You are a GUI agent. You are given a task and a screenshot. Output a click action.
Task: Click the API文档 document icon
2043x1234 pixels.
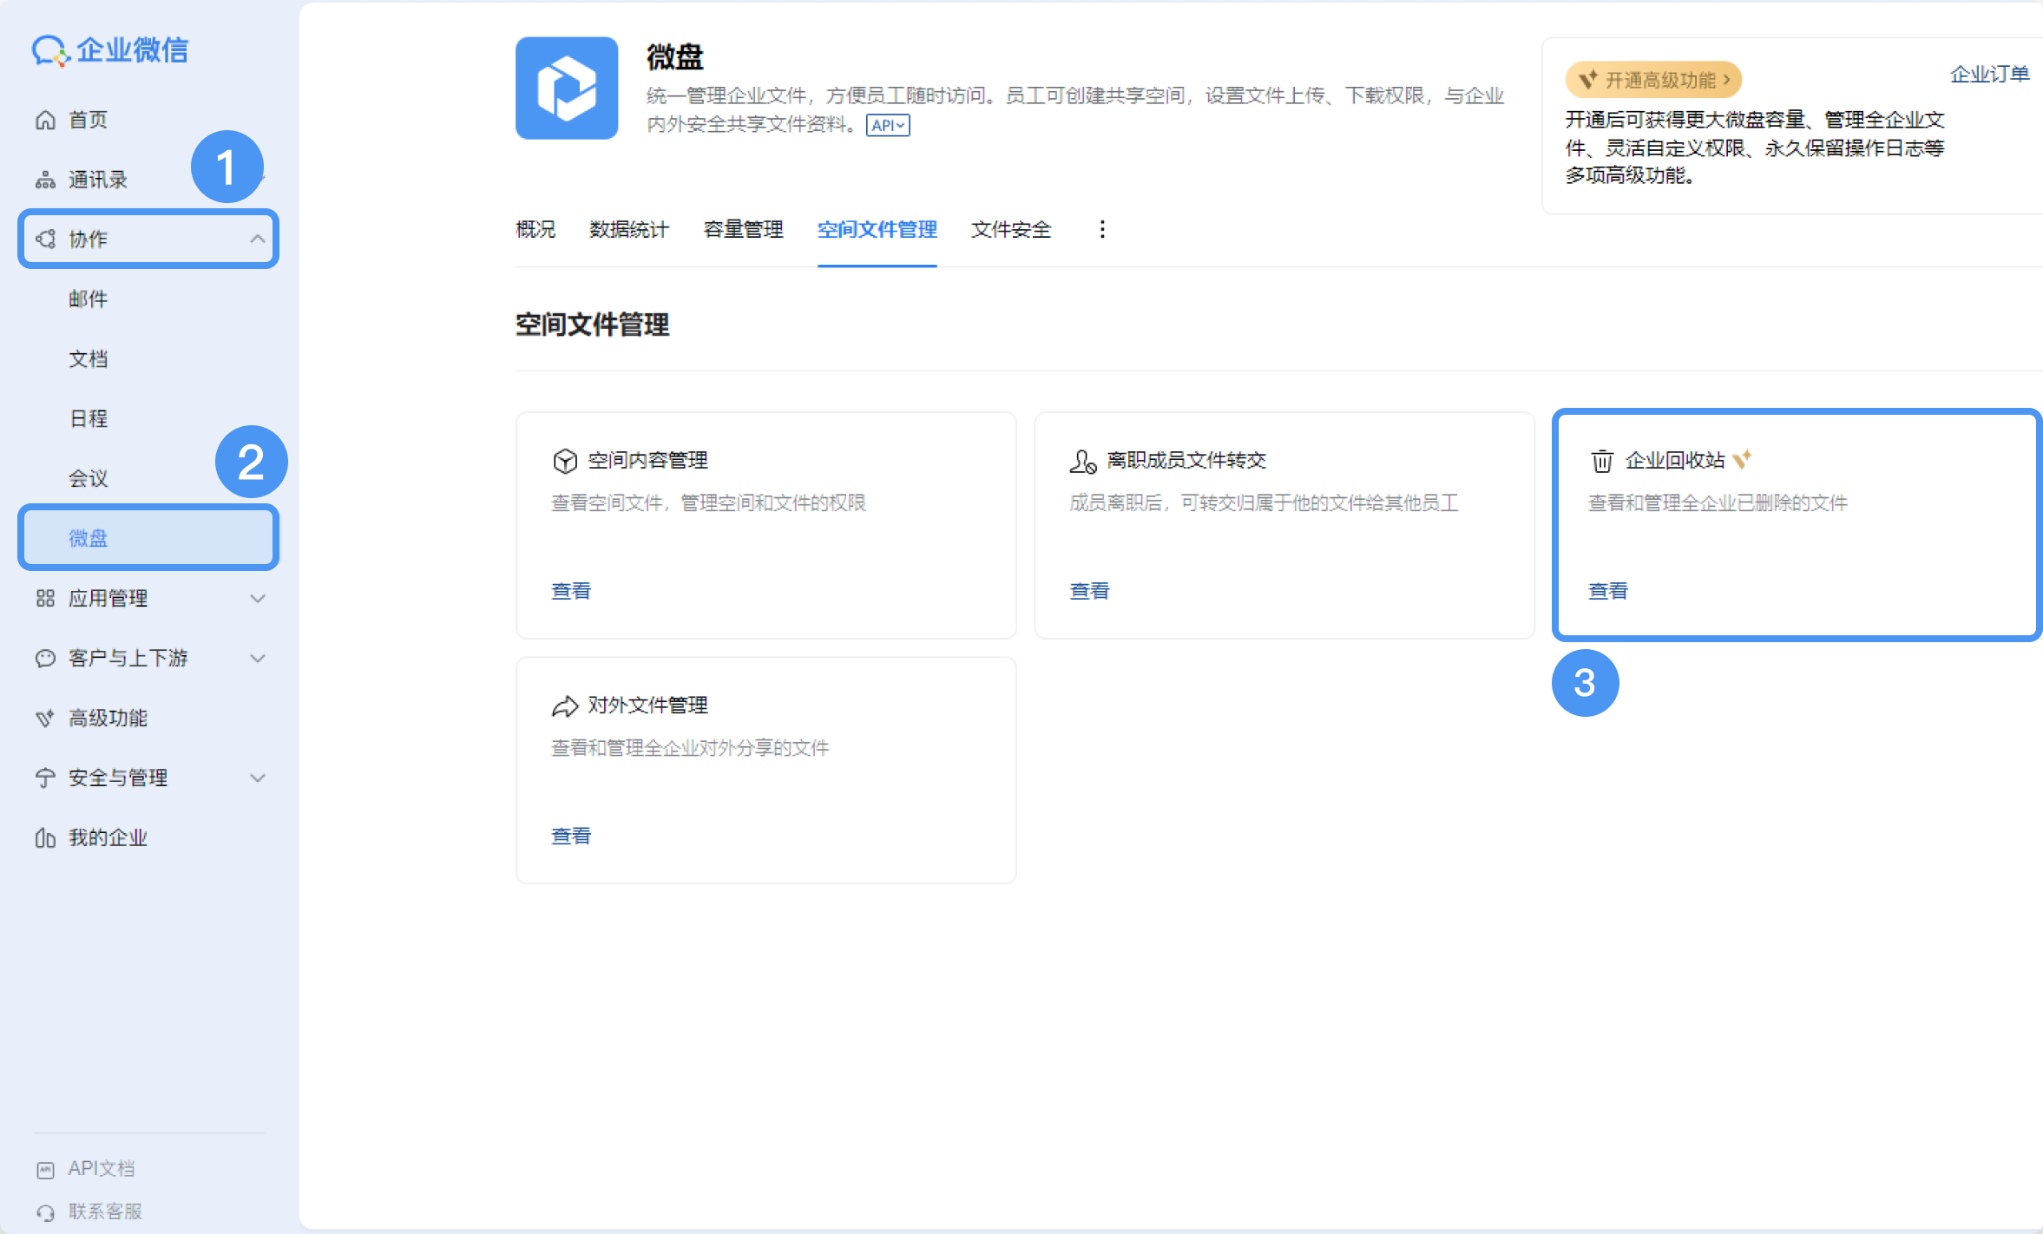point(45,1170)
